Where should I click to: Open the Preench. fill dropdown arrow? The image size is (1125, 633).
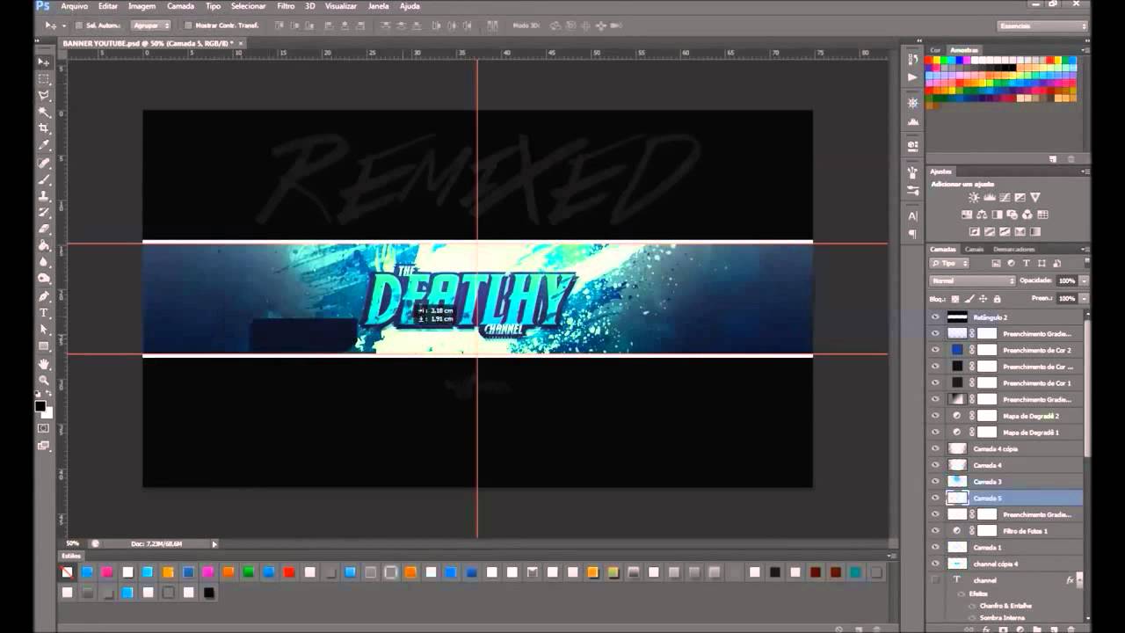tap(1085, 299)
